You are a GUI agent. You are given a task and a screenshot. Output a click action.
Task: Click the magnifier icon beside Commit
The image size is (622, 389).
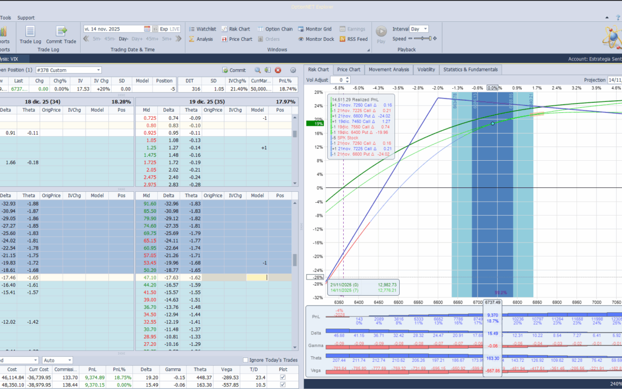point(258,70)
